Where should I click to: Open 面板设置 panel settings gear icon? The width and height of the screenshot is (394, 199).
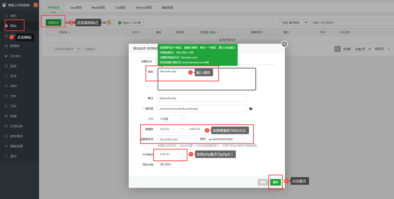(x=6, y=146)
